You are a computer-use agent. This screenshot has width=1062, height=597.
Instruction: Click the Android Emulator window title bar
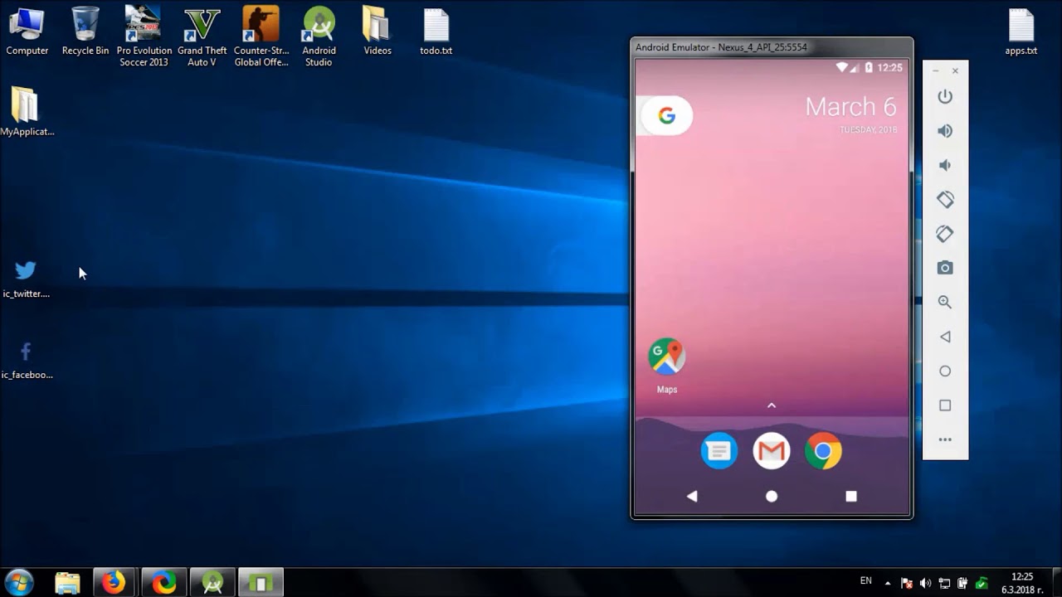click(x=772, y=47)
